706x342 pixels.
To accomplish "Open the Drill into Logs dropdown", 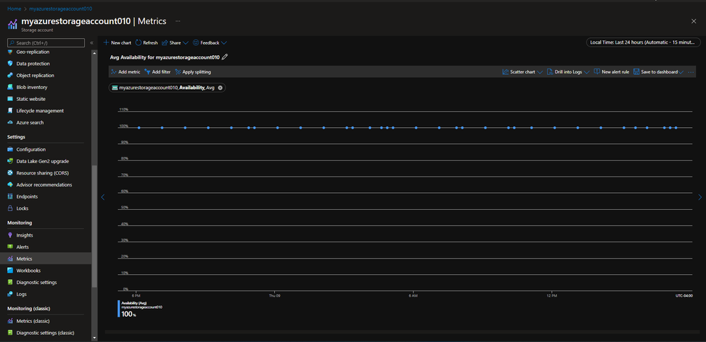I will point(568,72).
